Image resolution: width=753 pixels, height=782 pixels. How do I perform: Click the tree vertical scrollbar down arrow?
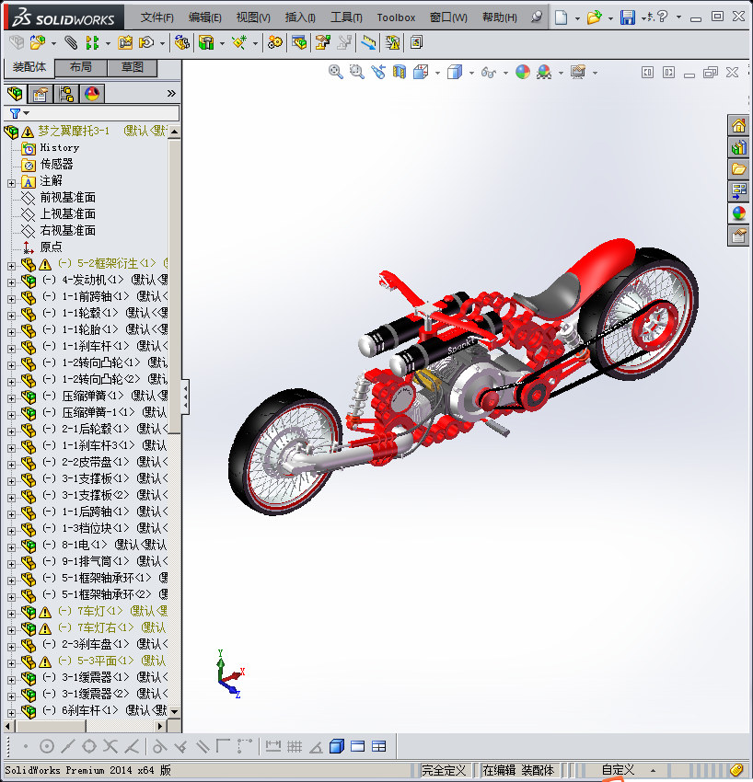[174, 712]
